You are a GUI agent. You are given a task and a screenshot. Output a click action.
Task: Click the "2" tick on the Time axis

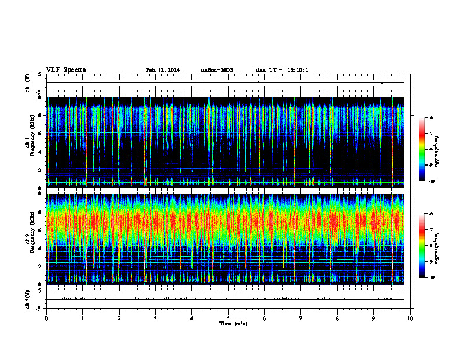119,318
